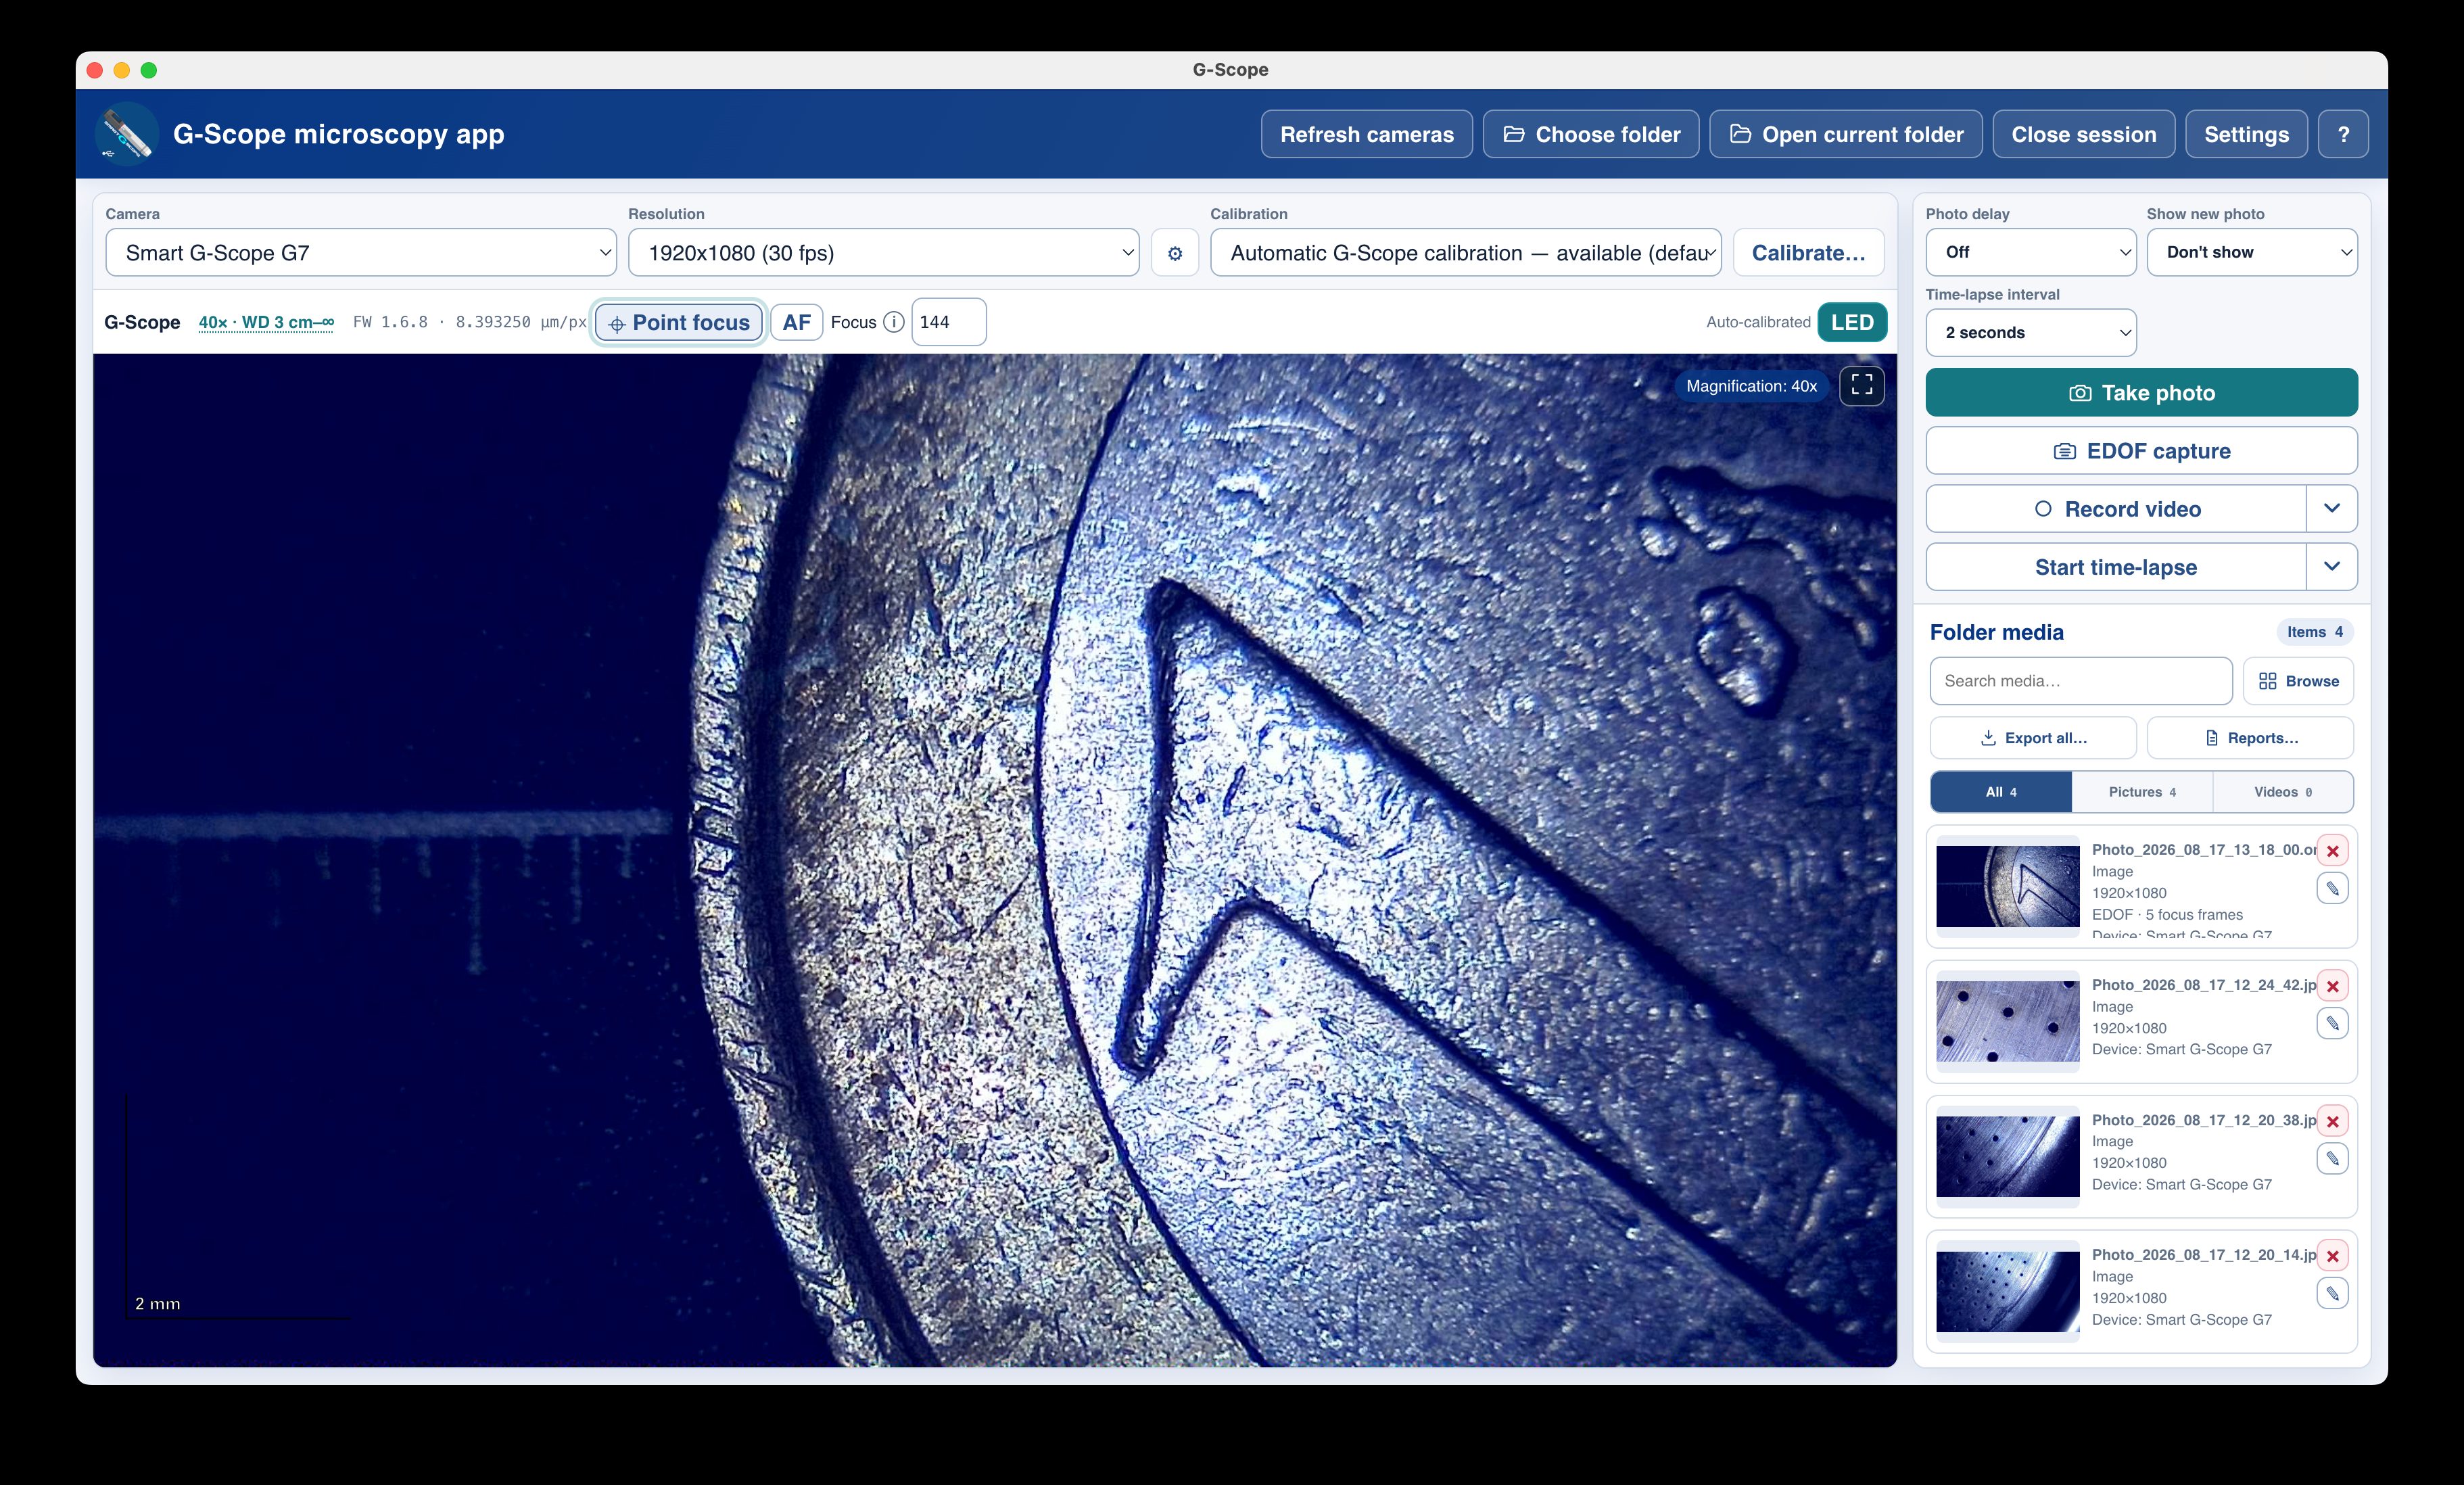Click the EDOF · 5 focus frames text
The height and width of the screenshot is (1485, 2464).
(2167, 915)
